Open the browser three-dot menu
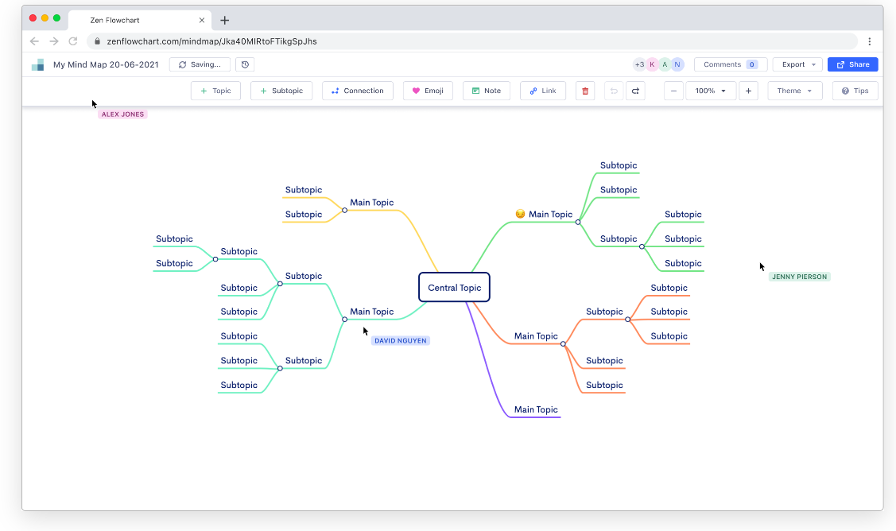896x531 pixels. pos(870,41)
